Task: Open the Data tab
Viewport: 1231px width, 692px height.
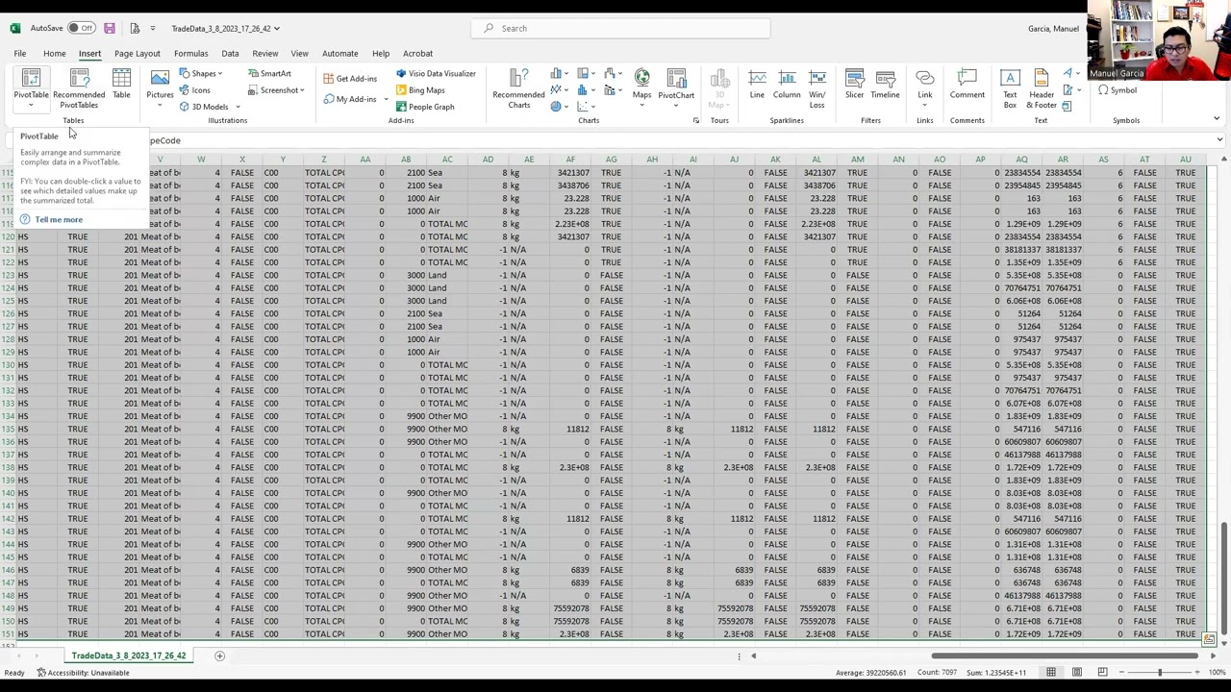Action: pos(230,54)
